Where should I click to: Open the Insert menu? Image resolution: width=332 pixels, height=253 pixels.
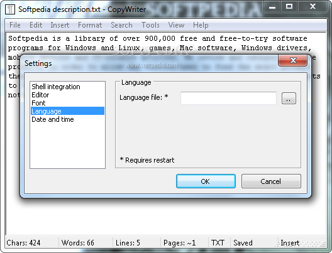[x=60, y=25]
